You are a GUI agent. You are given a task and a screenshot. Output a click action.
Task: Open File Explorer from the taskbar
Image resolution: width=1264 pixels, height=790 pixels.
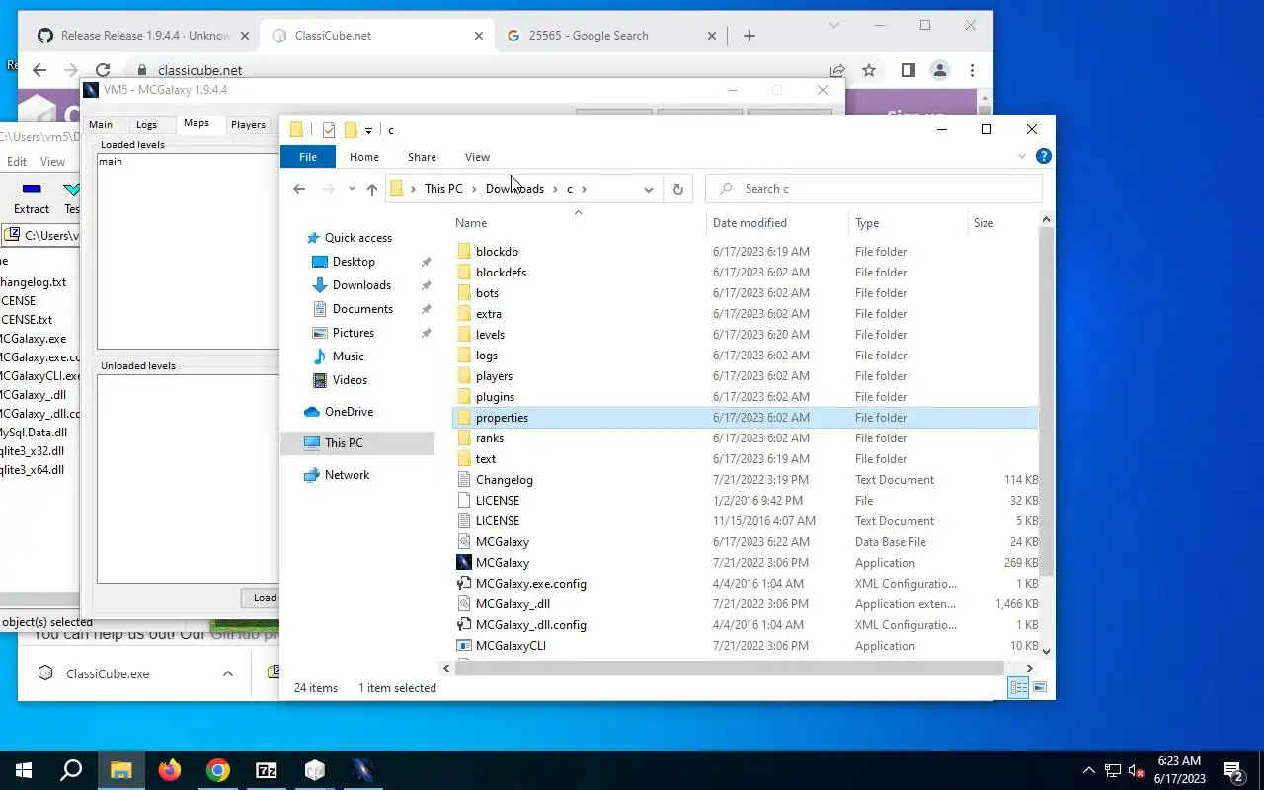(120, 770)
